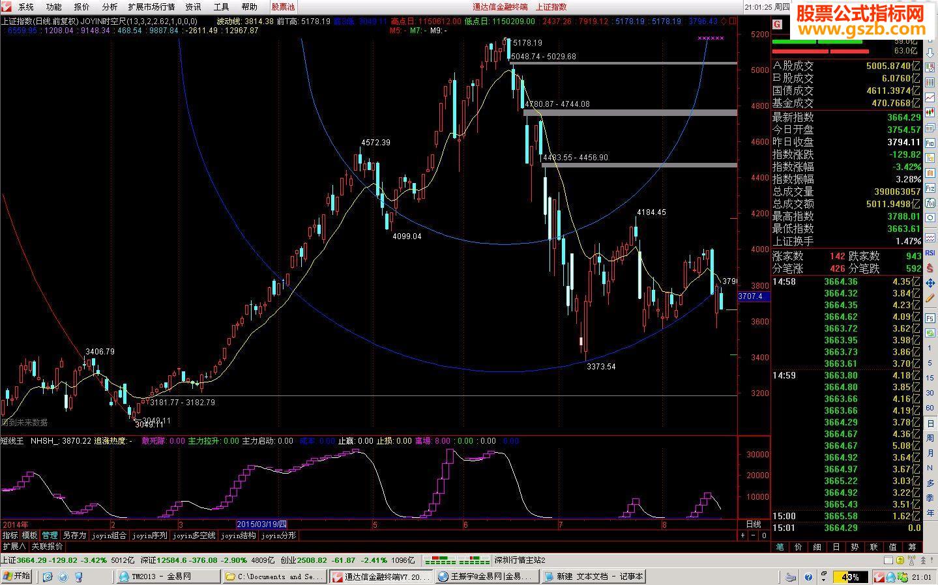Select the joyin多空线 template tab
The height and width of the screenshot is (585, 938).
[x=194, y=535]
